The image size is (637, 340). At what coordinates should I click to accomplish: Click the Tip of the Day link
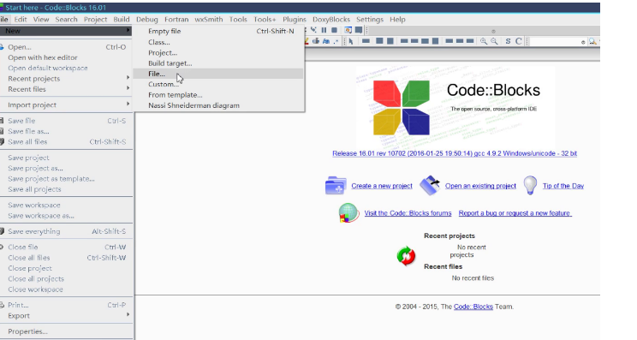563,186
